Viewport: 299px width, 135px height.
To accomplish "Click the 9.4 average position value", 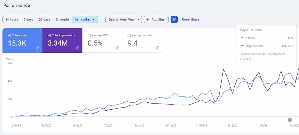I will click(x=133, y=43).
